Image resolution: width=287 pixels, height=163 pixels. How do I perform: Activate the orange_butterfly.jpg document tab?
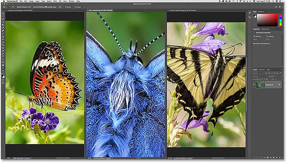tap(20, 10)
